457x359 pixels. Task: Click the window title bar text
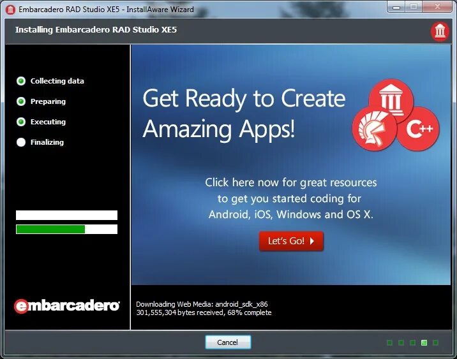(106, 10)
